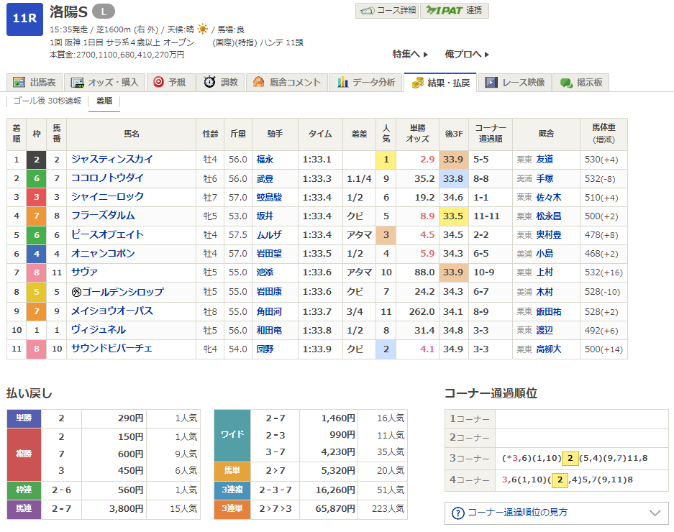
Task: Switch to the オッズ・購入 tab
Action: [107, 83]
